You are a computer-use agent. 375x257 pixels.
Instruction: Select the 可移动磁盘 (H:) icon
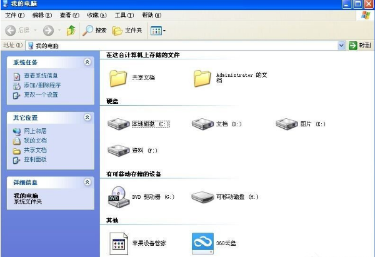(x=202, y=197)
